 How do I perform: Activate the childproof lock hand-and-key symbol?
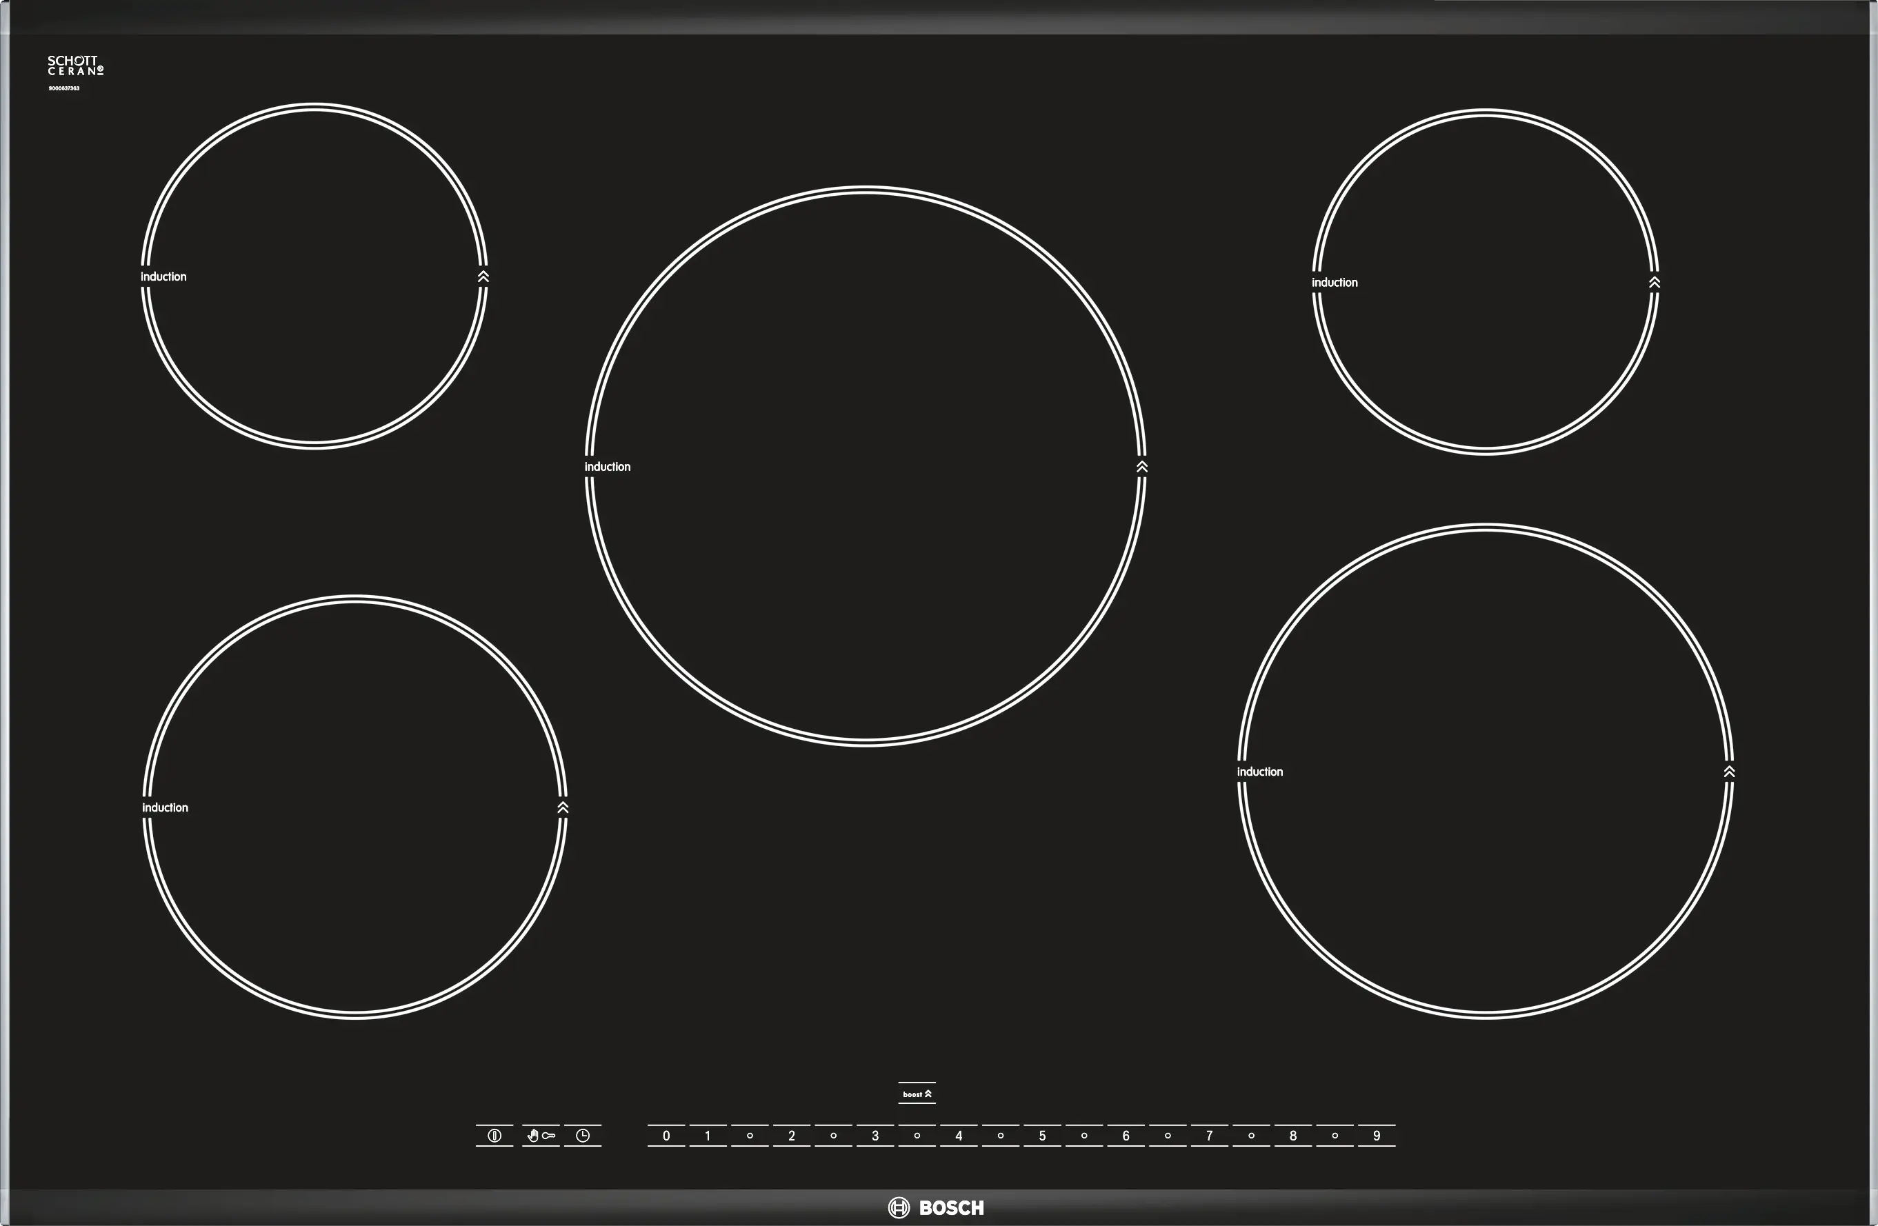point(541,1135)
